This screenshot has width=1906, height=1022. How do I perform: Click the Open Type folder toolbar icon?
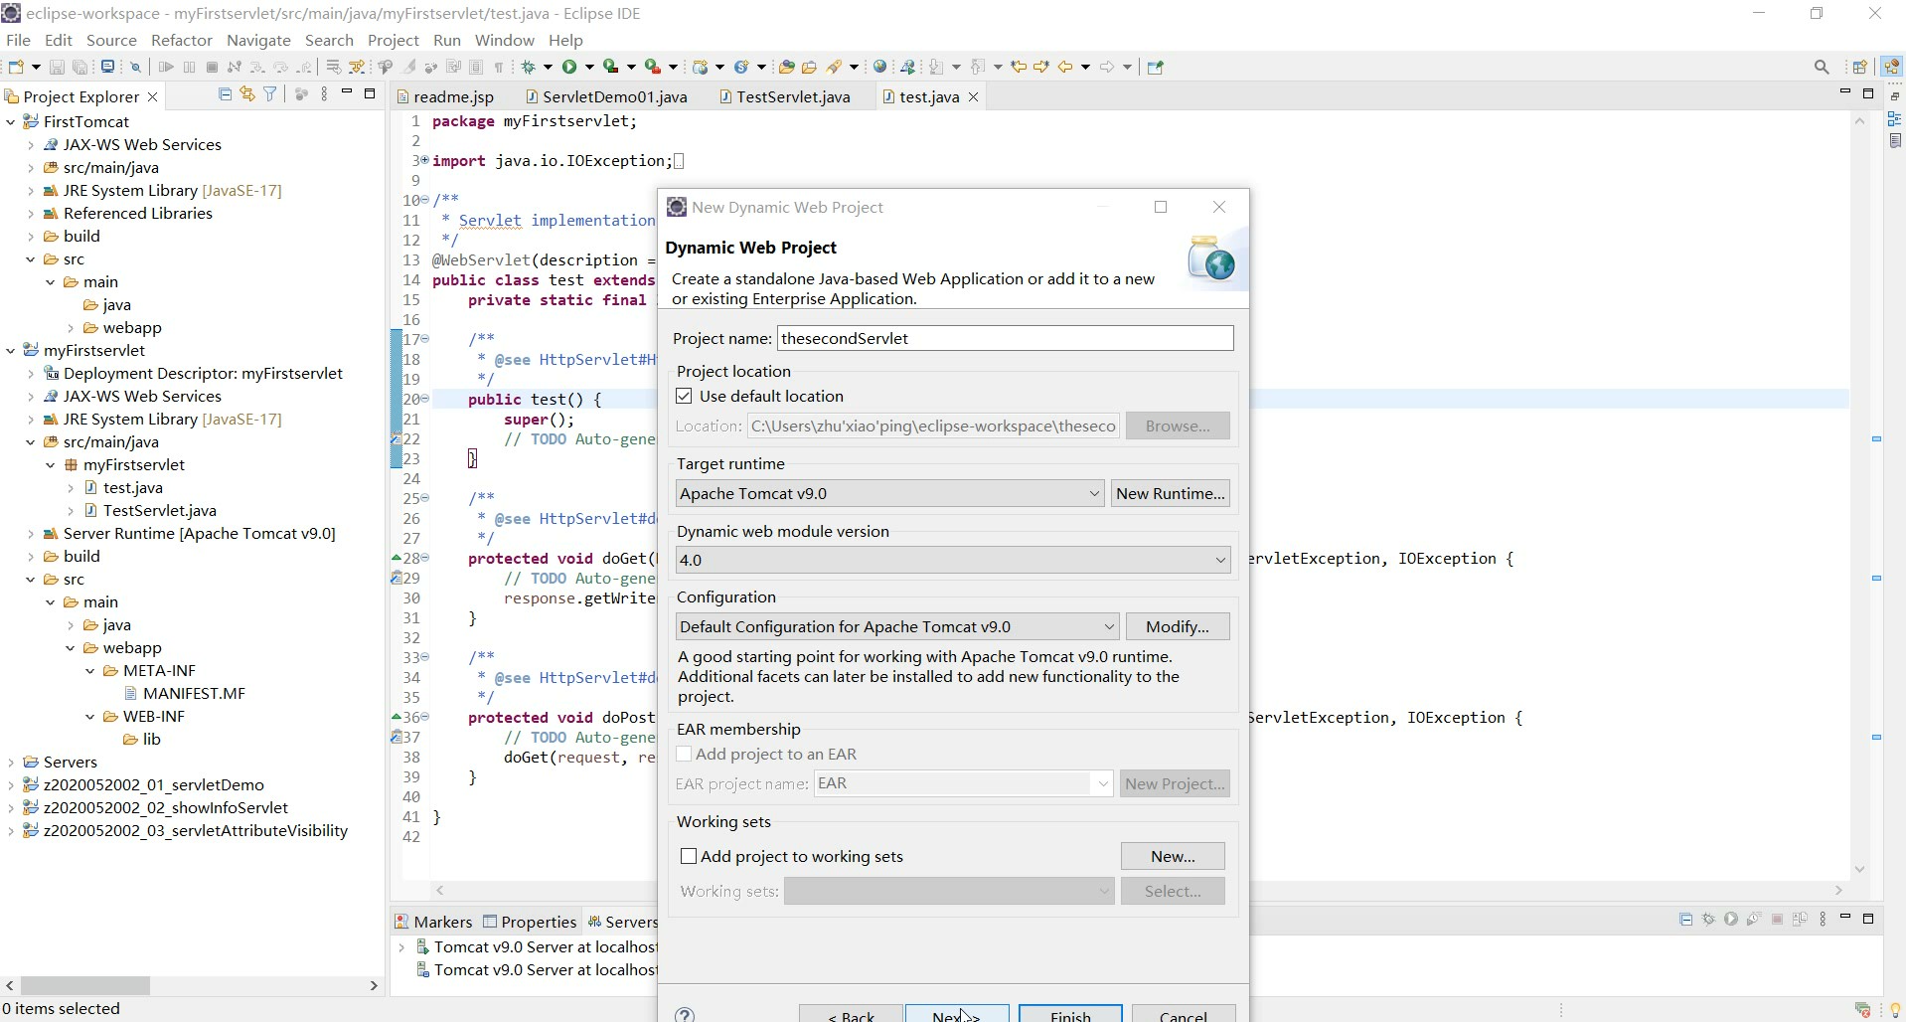[x=787, y=67]
